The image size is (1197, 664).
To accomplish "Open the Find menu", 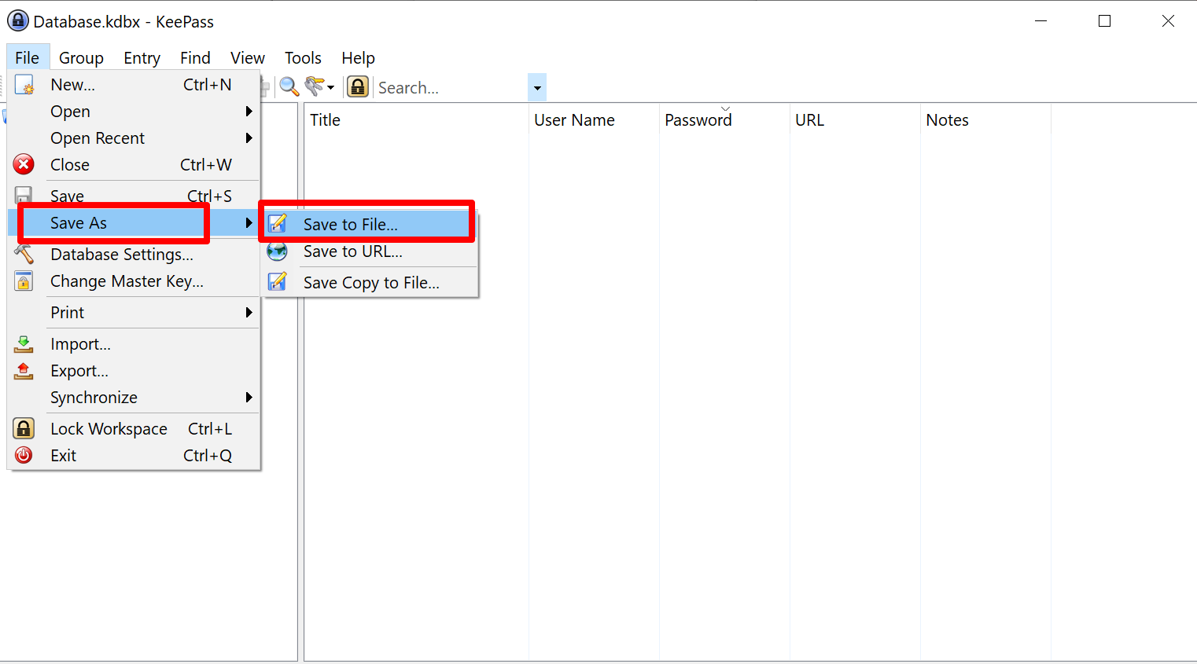I will tap(195, 58).
